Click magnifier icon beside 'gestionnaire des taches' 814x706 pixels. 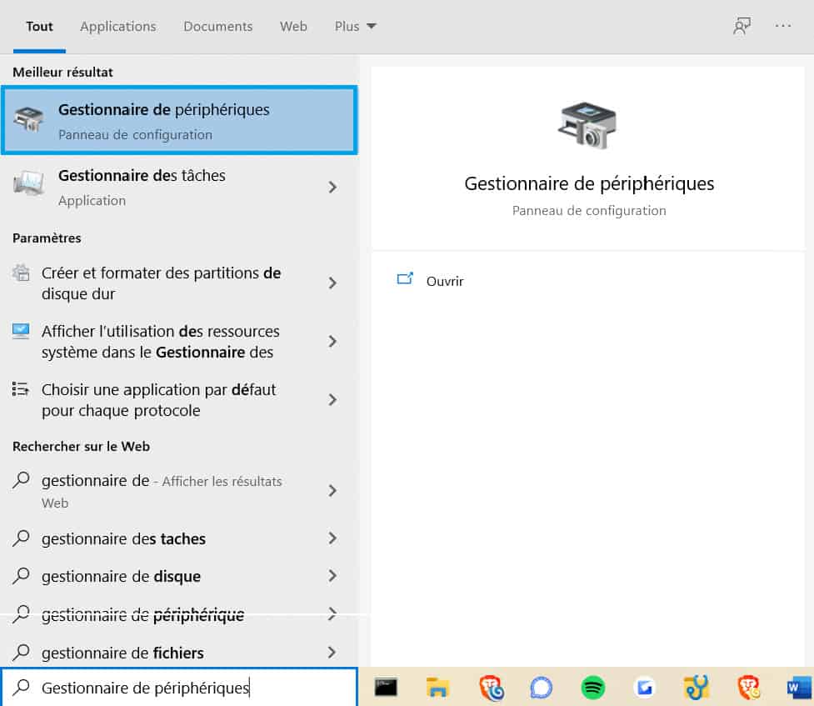pos(21,538)
